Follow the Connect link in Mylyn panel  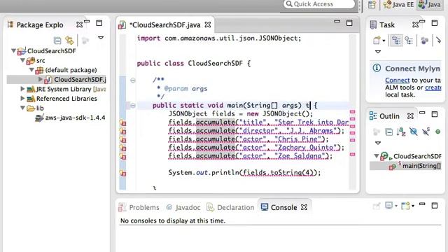[397, 80]
